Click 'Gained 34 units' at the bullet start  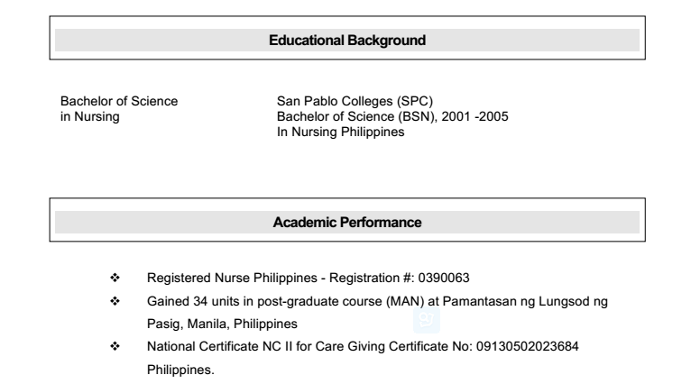191,300
